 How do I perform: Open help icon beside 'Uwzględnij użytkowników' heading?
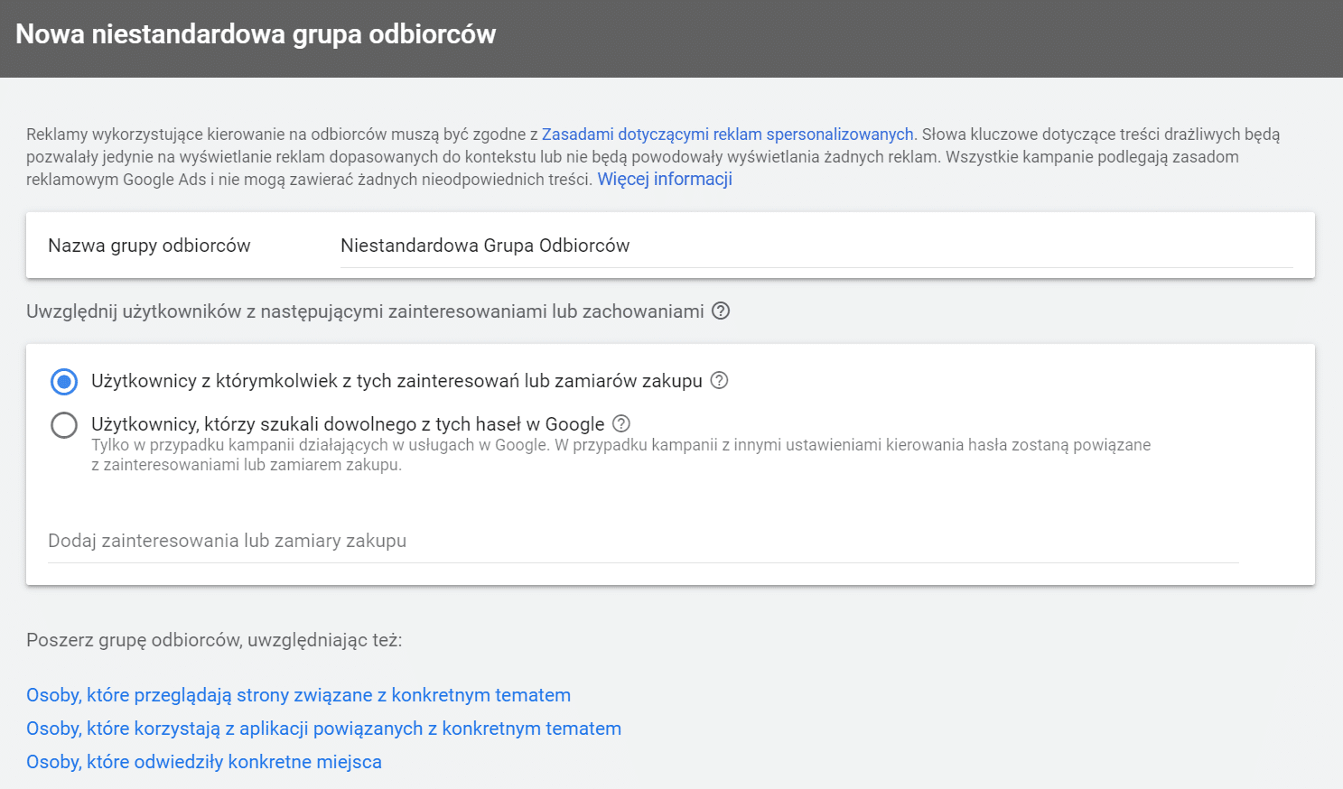pos(721,311)
